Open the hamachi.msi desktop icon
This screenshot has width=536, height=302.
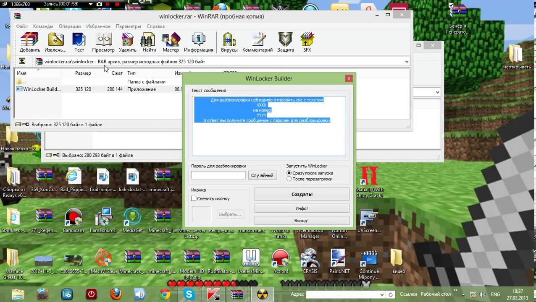[103, 221]
